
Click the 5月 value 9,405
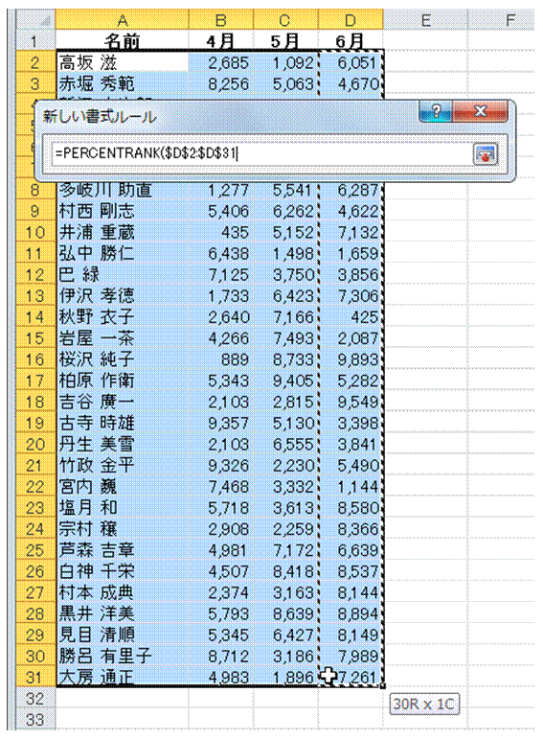point(285,381)
